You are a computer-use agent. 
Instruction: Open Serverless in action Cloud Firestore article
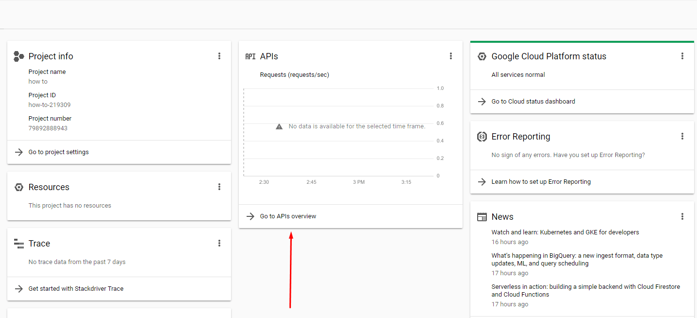[x=586, y=291]
